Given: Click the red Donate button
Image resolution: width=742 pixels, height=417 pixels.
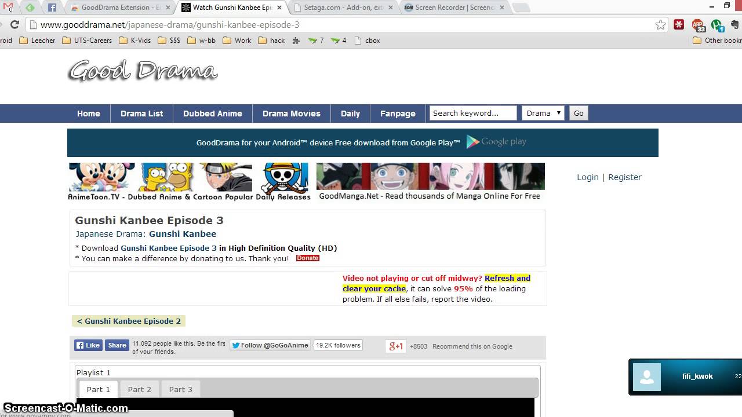Looking at the screenshot, I should [x=308, y=258].
